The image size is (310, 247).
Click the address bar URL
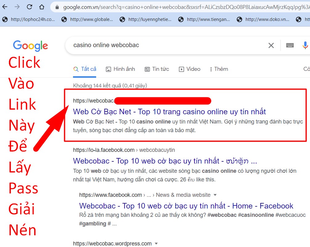[x=186, y=7]
